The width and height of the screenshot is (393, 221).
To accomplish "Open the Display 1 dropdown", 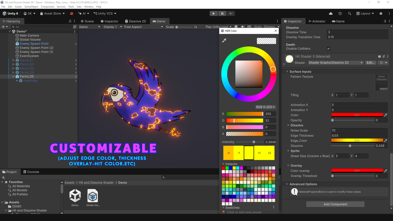I will click(112, 27).
